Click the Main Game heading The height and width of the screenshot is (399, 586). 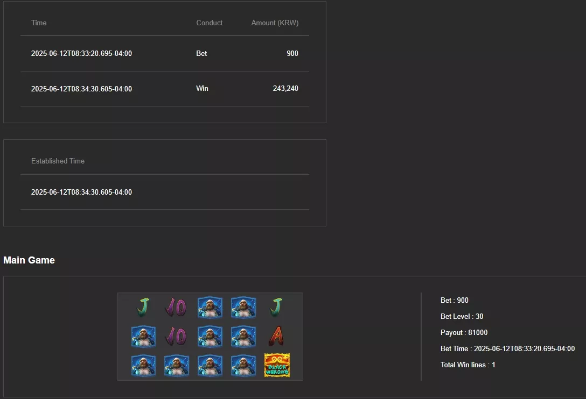[29, 260]
